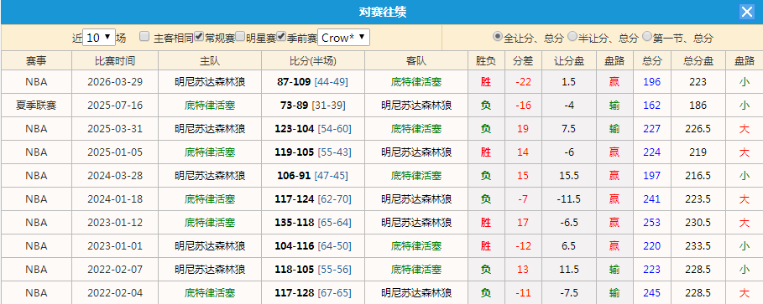Screen dimensions: 763x304
Task: Click half-time score [44-49]
Action: tap(332, 82)
